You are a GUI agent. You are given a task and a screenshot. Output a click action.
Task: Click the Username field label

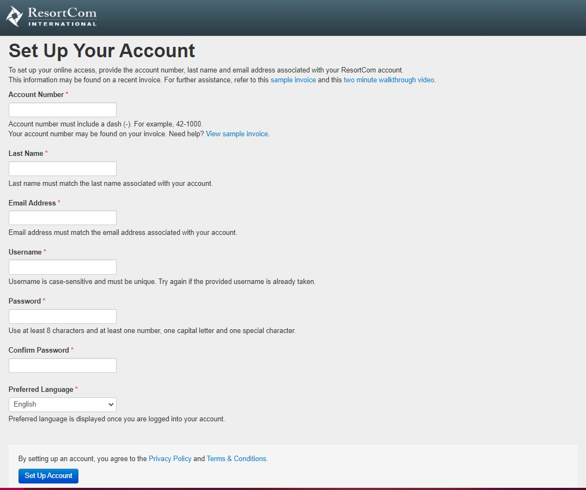25,252
